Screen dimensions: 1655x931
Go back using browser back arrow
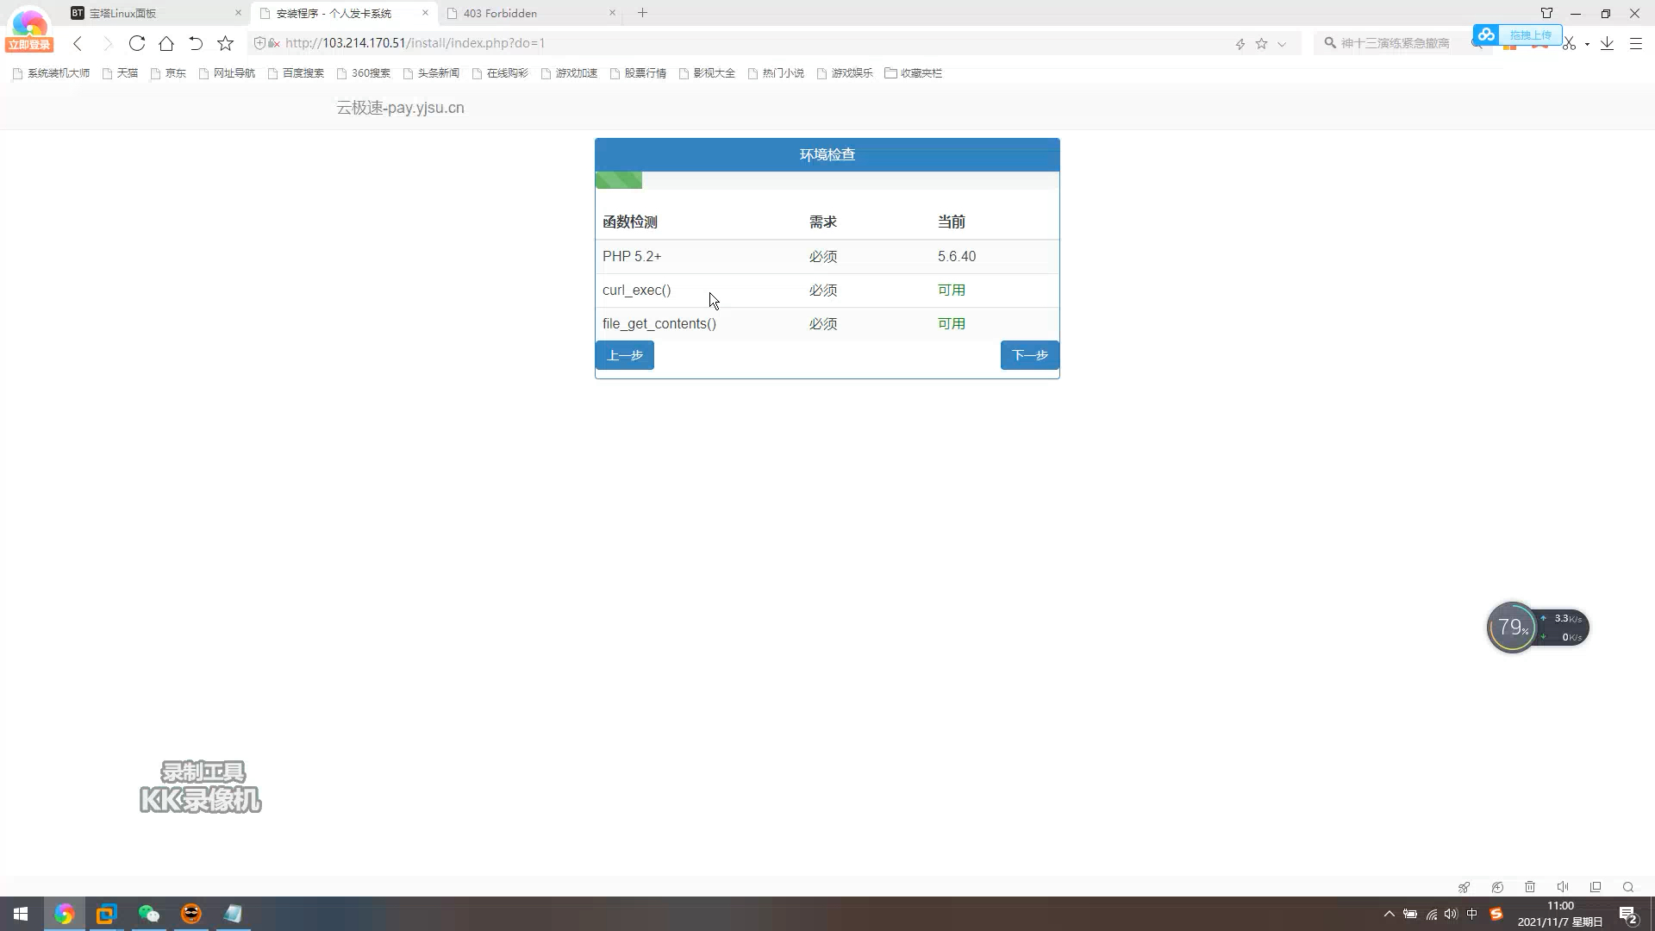coord(78,43)
